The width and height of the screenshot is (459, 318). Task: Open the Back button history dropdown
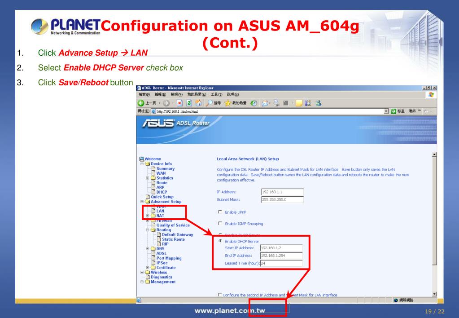click(x=160, y=103)
